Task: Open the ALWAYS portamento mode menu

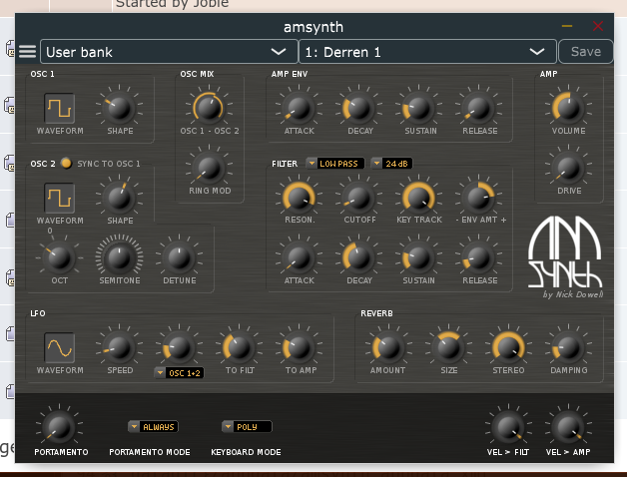Action: click(x=155, y=427)
